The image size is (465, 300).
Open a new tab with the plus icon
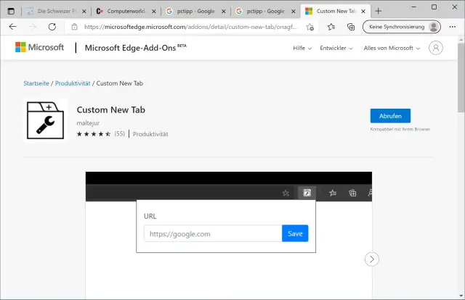[378, 11]
